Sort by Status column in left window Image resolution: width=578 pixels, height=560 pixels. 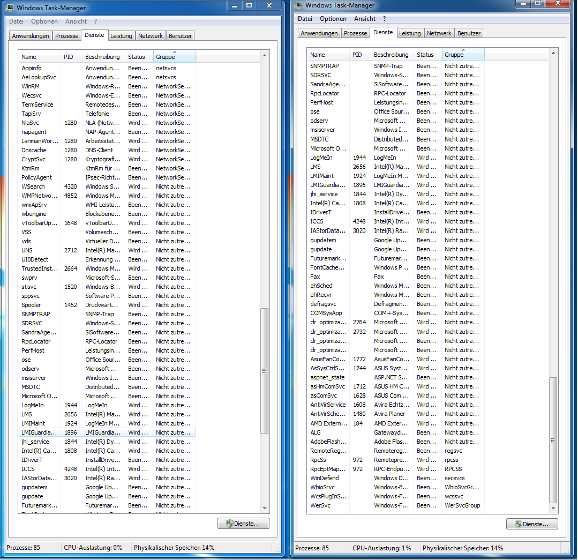coord(139,57)
